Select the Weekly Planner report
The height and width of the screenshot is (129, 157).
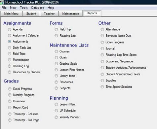(56, 117)
